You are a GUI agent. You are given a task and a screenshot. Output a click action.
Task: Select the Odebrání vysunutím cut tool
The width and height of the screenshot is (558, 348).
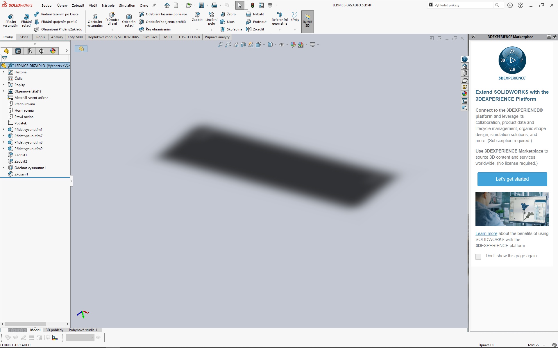[95, 20]
